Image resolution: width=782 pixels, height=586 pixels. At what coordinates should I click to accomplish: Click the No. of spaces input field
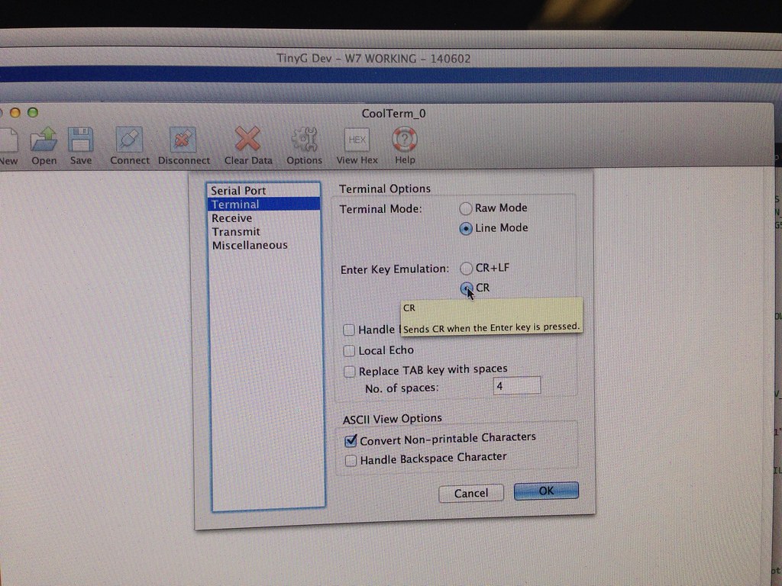point(517,386)
